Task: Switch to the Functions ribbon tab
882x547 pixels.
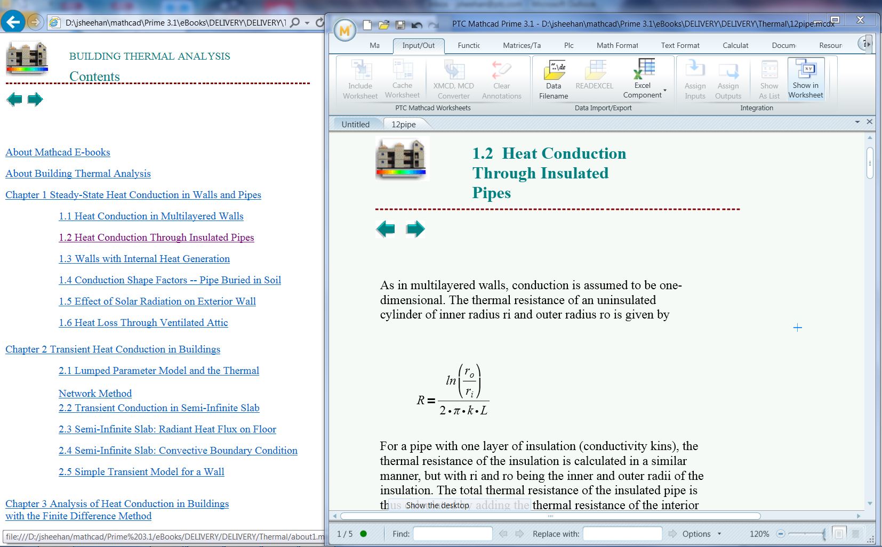Action: [469, 45]
